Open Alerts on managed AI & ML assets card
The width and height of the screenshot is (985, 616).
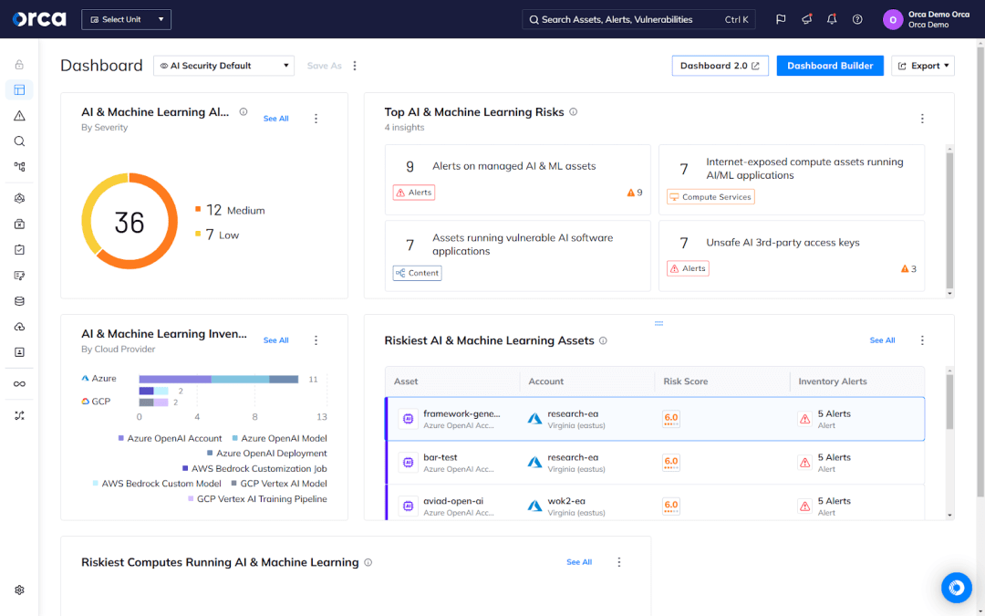pyautogui.click(x=518, y=180)
